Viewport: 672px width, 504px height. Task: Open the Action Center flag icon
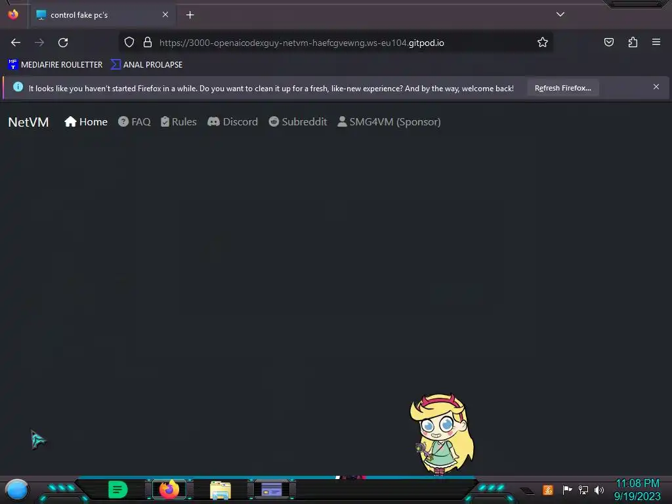[x=567, y=490]
